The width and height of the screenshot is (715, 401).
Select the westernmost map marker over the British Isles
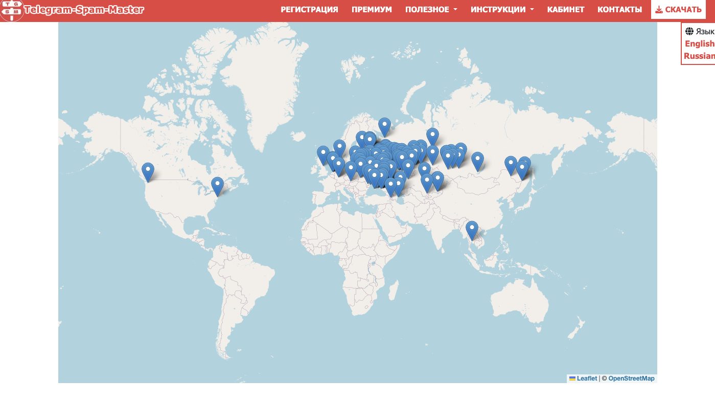(x=323, y=154)
